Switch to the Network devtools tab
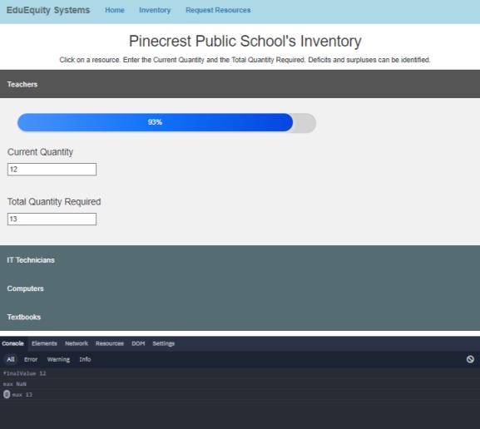This screenshot has width=480, height=429. pos(77,343)
